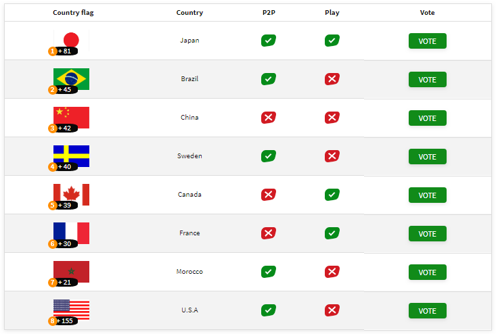The height and width of the screenshot is (334, 496).
Task: Click Canada's green Play checkmark
Action: pyautogui.click(x=332, y=195)
